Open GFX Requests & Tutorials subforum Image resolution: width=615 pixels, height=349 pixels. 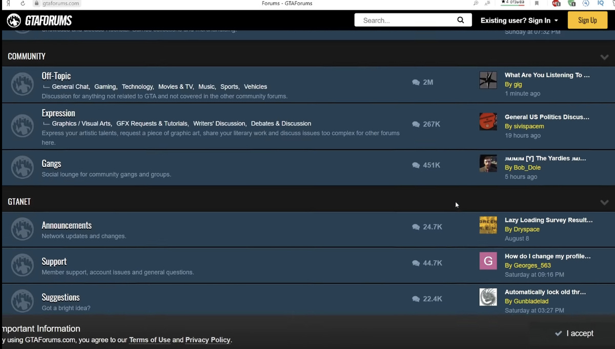(152, 124)
